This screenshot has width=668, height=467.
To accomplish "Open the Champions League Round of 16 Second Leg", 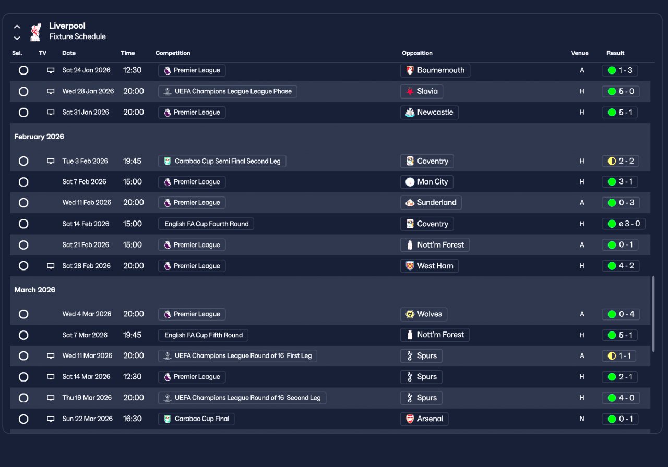I will click(242, 398).
